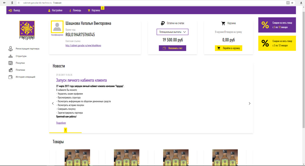This screenshot has height=166, width=305.
Task: Click Перейти в корзину button
Action: coord(229,48)
